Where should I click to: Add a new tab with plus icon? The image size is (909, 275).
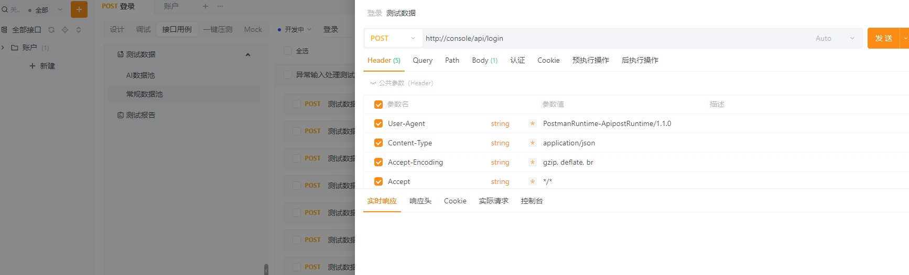click(x=205, y=6)
